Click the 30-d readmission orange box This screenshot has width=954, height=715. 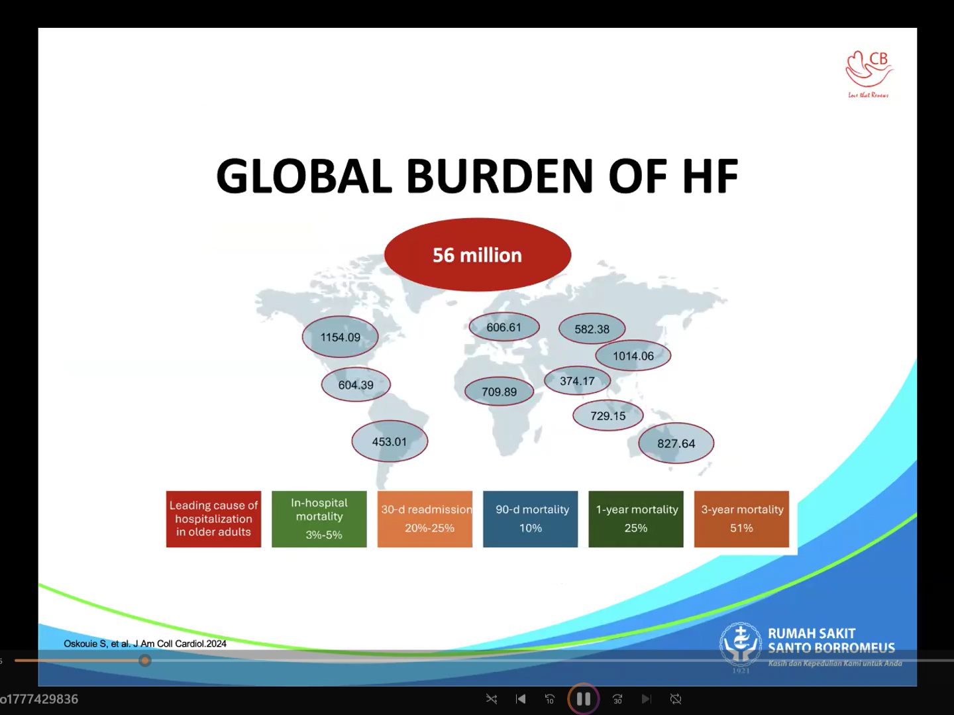coord(425,519)
